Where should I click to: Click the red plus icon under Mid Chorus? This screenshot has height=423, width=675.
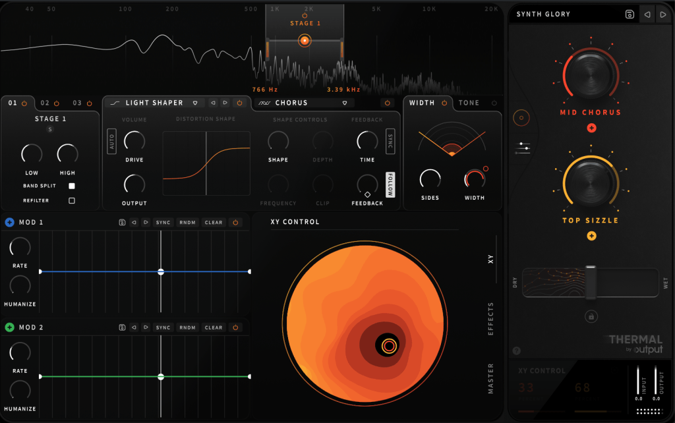[x=591, y=128]
